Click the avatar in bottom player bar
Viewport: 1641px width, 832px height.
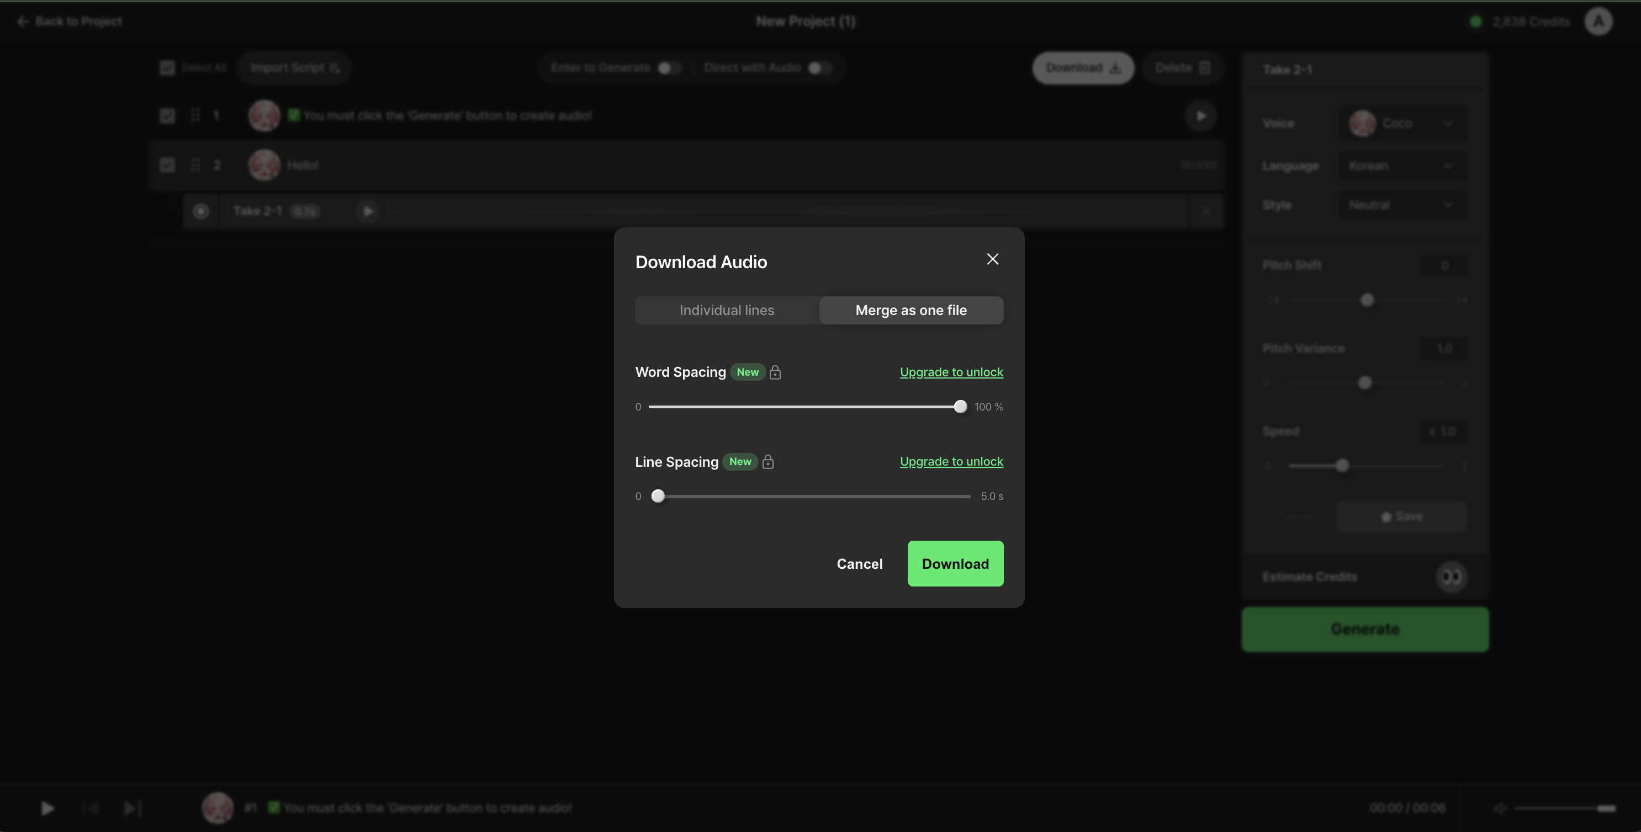217,808
